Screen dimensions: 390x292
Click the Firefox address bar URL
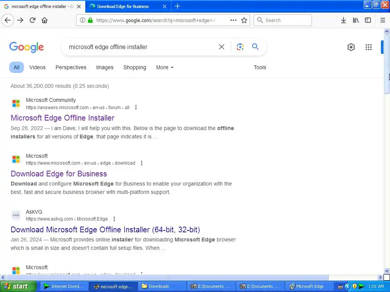click(156, 21)
